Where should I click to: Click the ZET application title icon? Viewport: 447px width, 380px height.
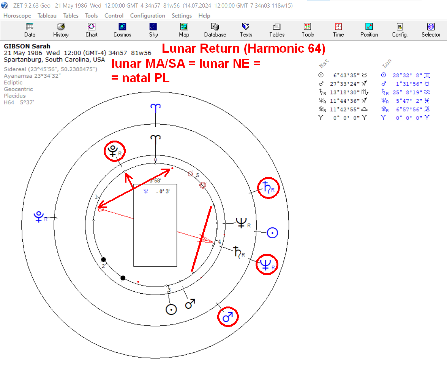pos(4,5)
